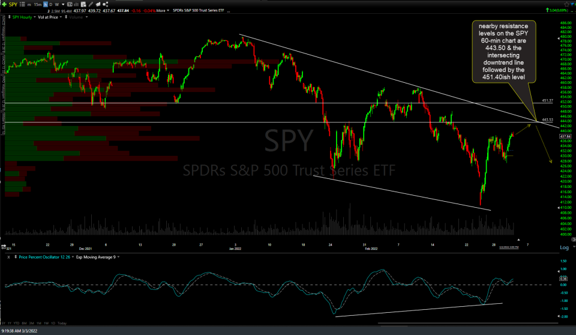576x335 pixels.
Task: Select the 6M range button
Action: (x=24, y=323)
